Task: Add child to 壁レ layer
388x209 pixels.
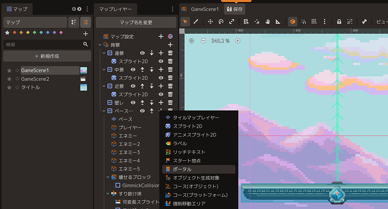Action: coord(161,103)
